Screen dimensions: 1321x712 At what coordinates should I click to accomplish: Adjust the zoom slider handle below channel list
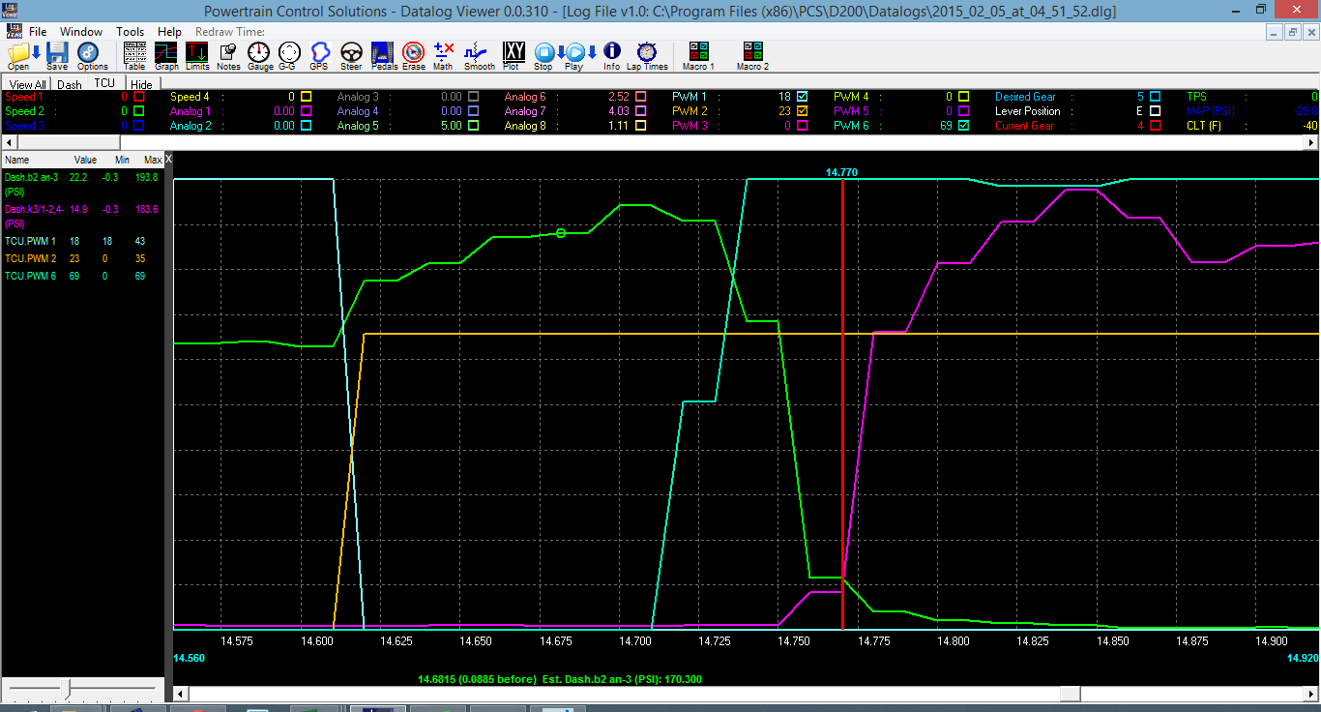point(69,688)
